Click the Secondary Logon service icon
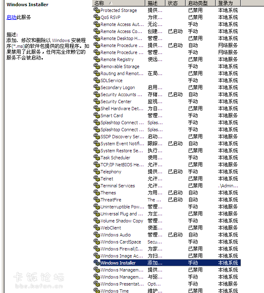The height and width of the screenshot is (293, 264). (96, 87)
